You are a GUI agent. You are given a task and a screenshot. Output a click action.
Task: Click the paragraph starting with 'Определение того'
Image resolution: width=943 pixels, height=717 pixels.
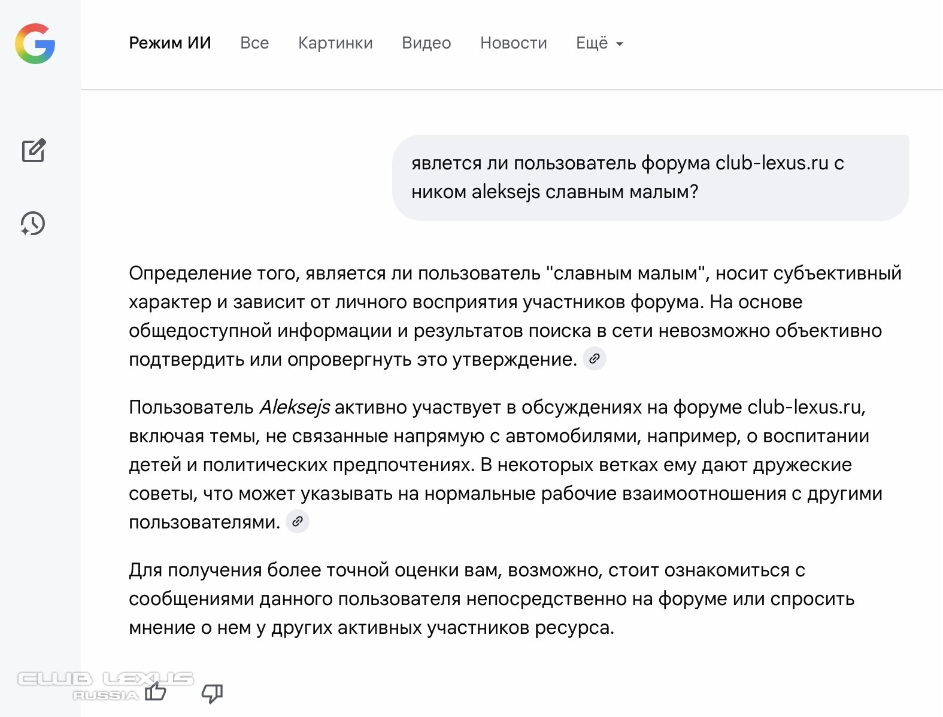(515, 316)
